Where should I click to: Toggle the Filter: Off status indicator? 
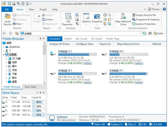point(98,125)
